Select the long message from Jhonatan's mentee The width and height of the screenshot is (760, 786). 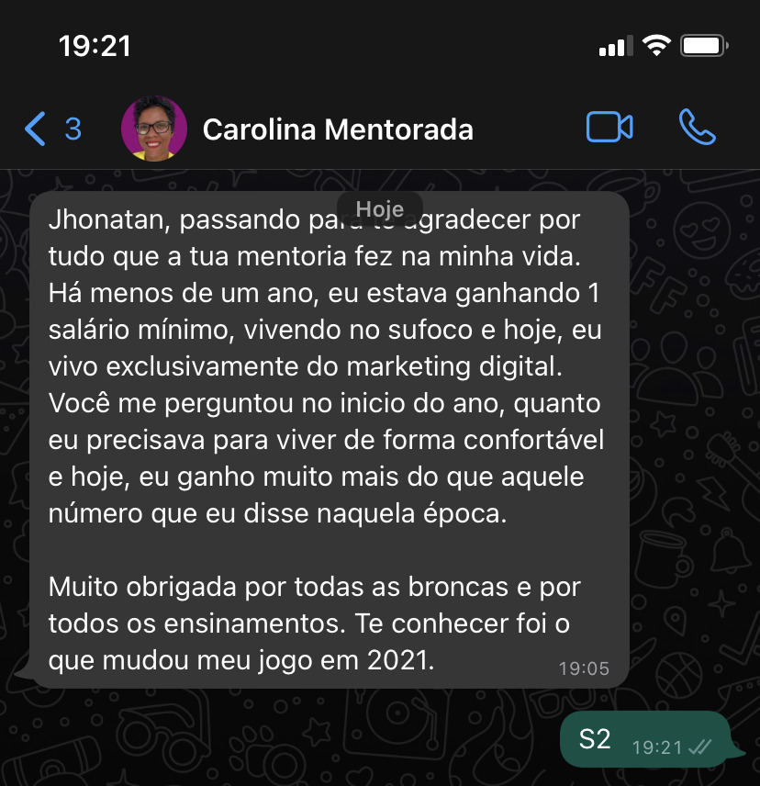[x=330, y=440]
